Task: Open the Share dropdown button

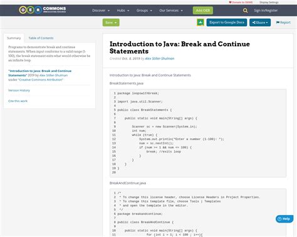Action: [260, 23]
